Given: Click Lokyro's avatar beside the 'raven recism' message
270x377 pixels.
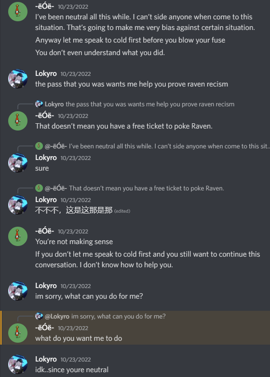Looking at the screenshot, I should point(18,79).
